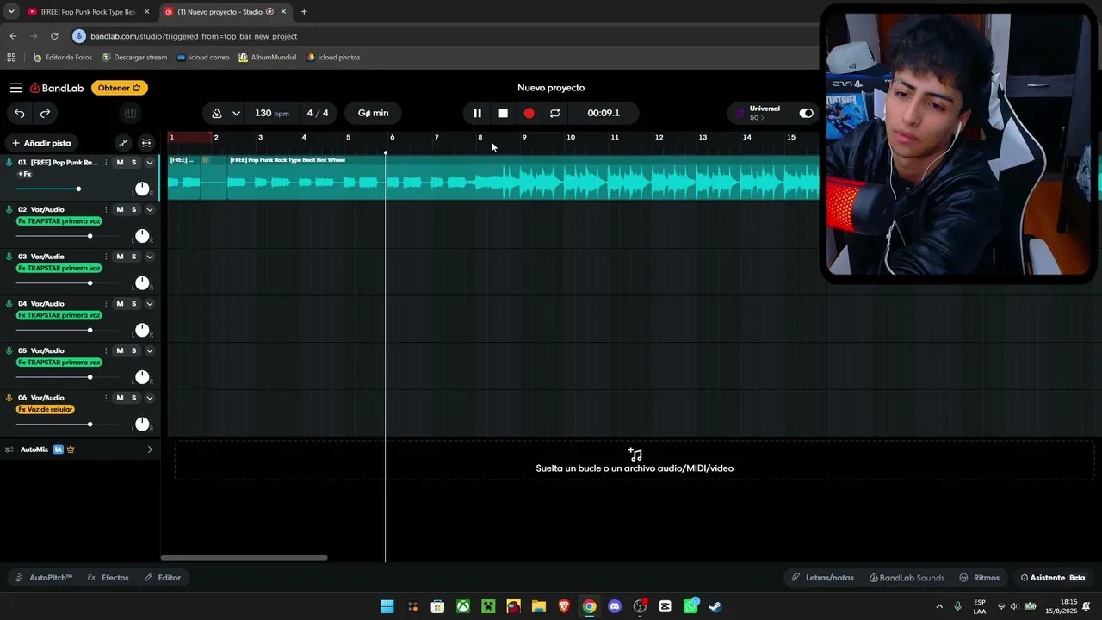The height and width of the screenshot is (620, 1102).
Task: Open the Asistente Beta panel
Action: pyautogui.click(x=1053, y=578)
